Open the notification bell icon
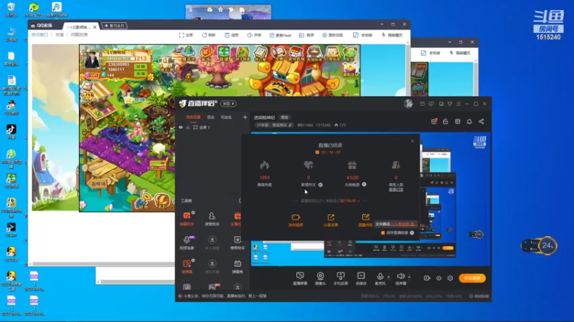574x322 pixels. pyautogui.click(x=469, y=121)
